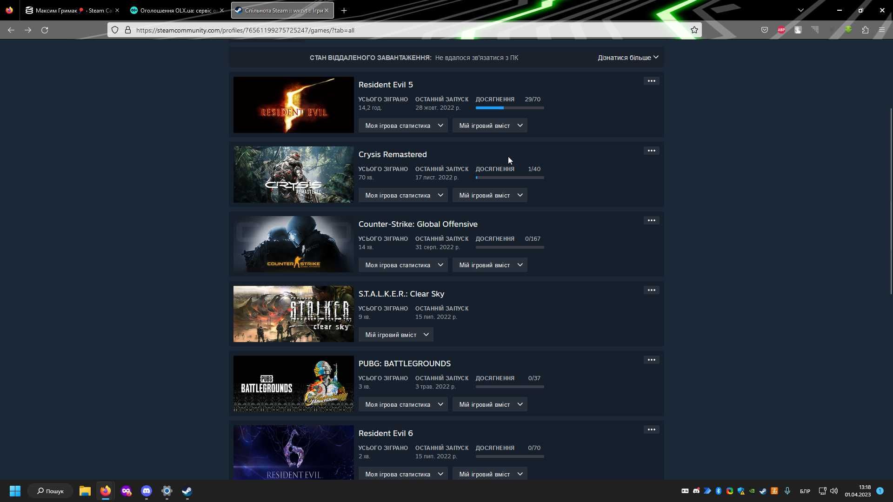Open the Firefox hamburger menu

pos(882,30)
